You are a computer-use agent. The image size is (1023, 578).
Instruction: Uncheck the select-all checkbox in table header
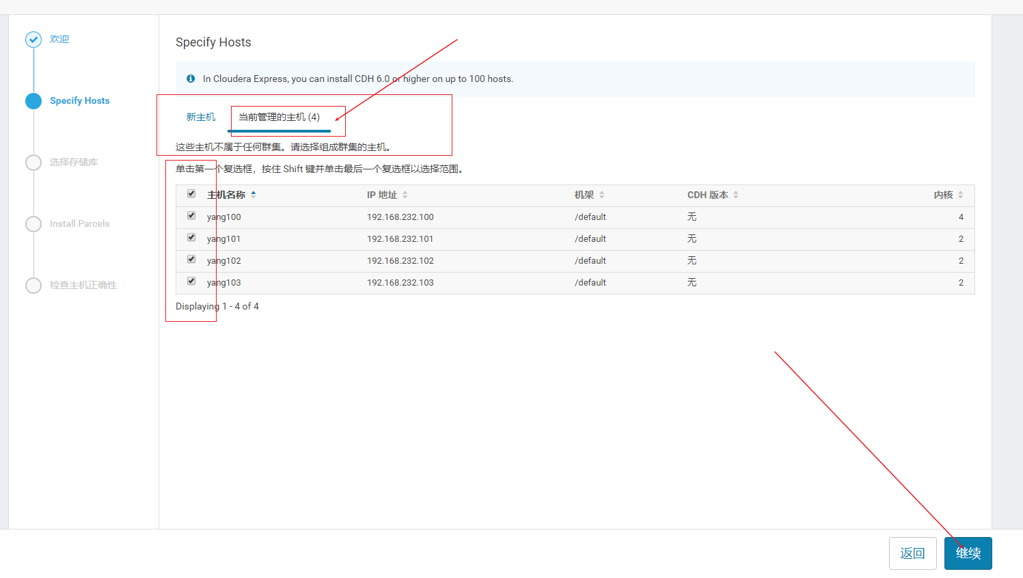click(191, 193)
